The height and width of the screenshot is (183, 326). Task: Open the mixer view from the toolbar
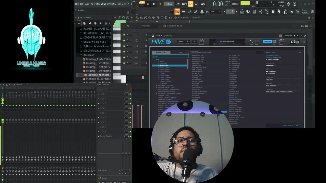261,12
